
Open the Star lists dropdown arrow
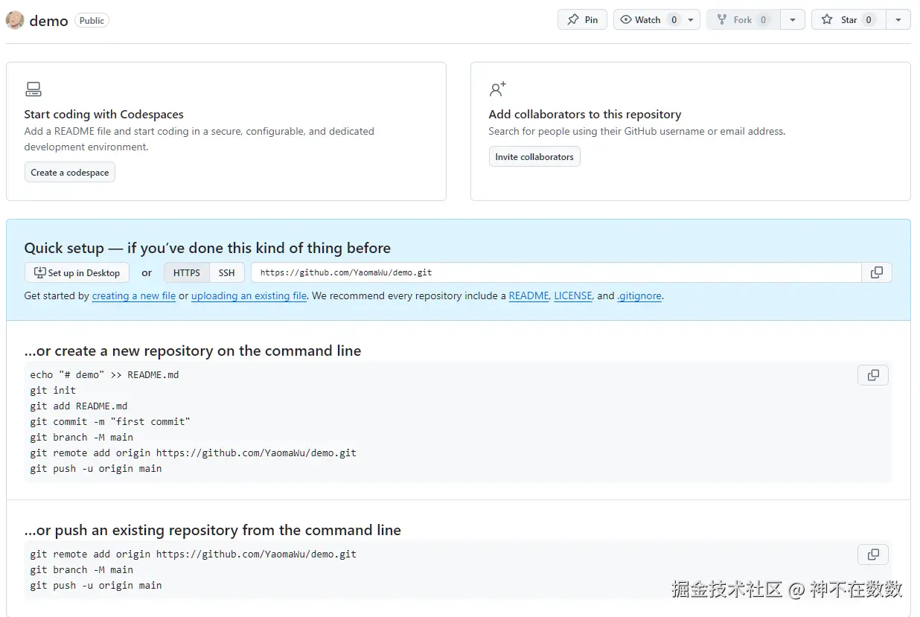coord(898,20)
